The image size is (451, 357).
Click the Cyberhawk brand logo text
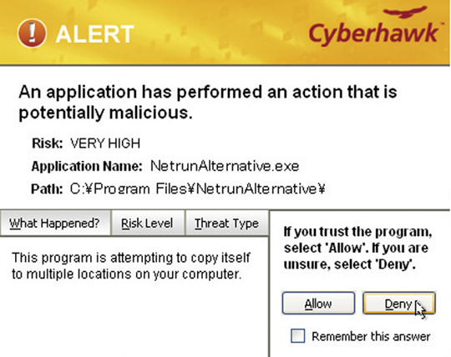373,35
